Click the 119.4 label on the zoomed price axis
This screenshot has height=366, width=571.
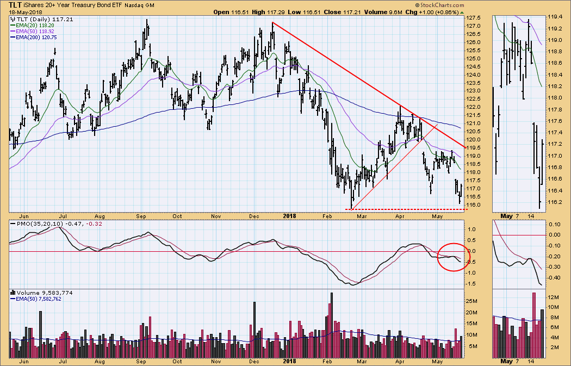pos(555,17)
